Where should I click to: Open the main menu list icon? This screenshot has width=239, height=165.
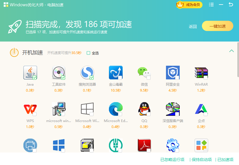click(x=211, y=5)
